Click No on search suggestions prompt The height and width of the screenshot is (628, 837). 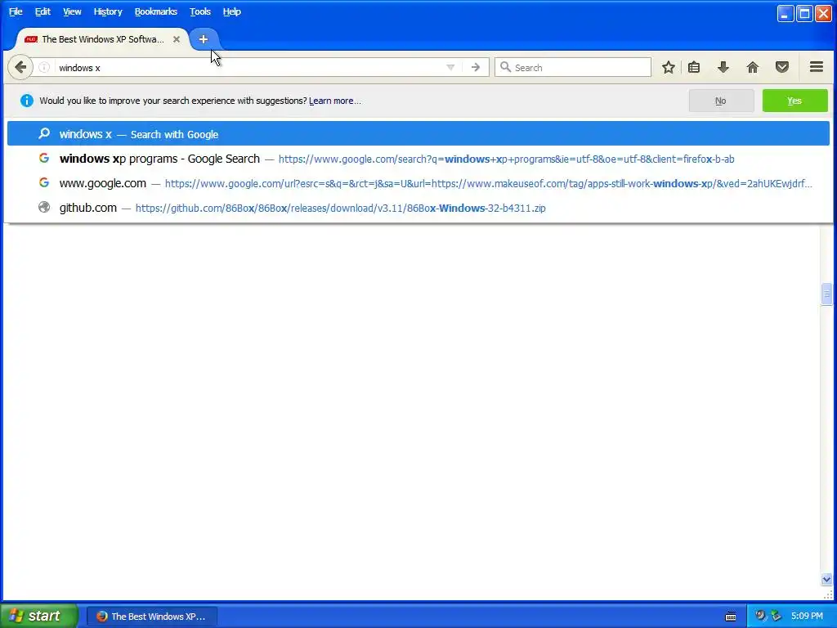pyautogui.click(x=721, y=101)
